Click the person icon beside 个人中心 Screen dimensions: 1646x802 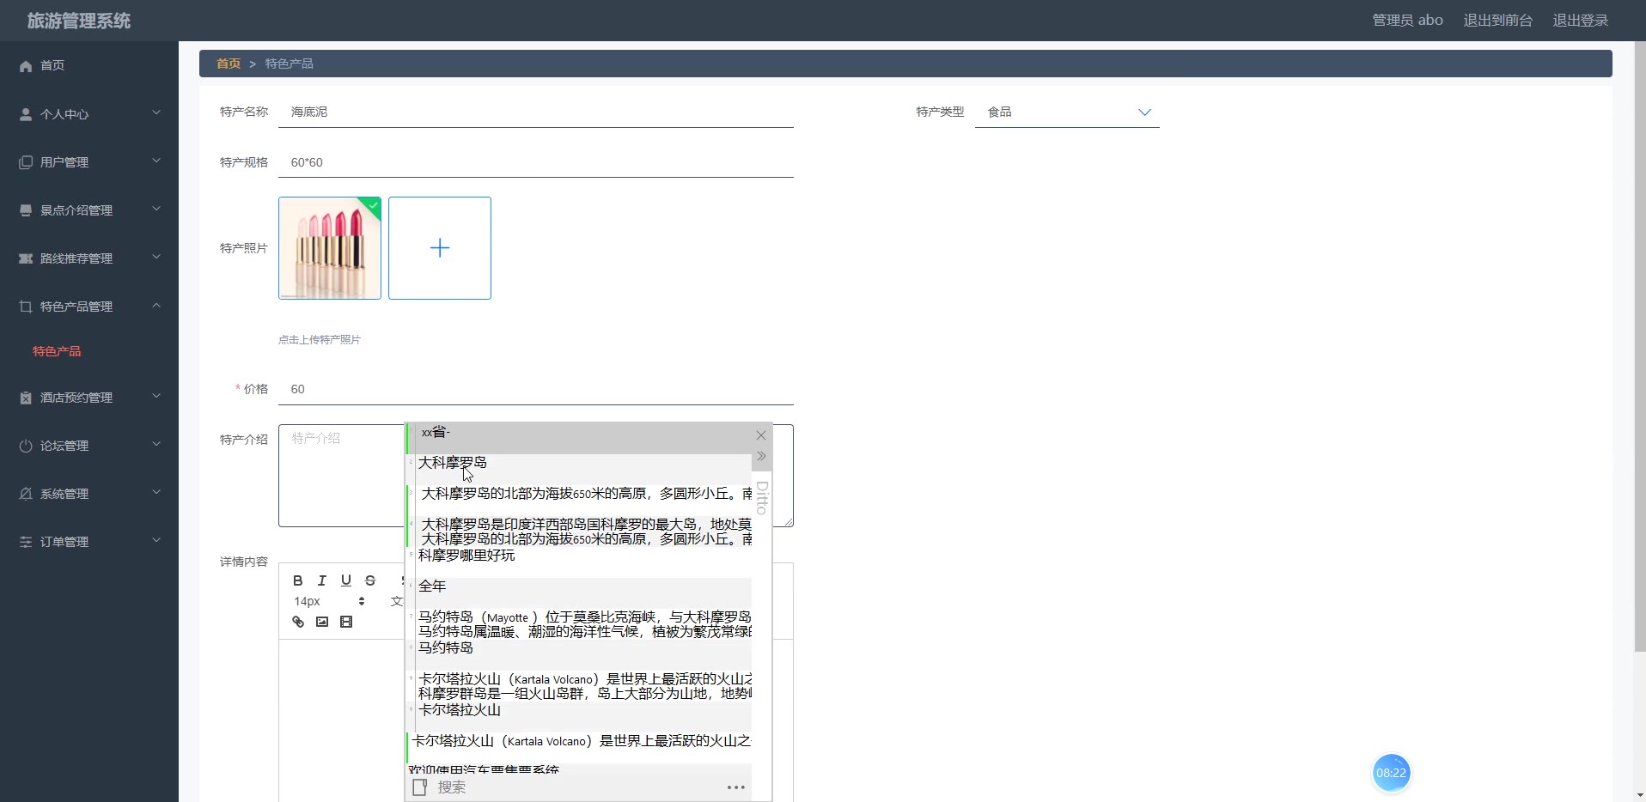tap(26, 114)
